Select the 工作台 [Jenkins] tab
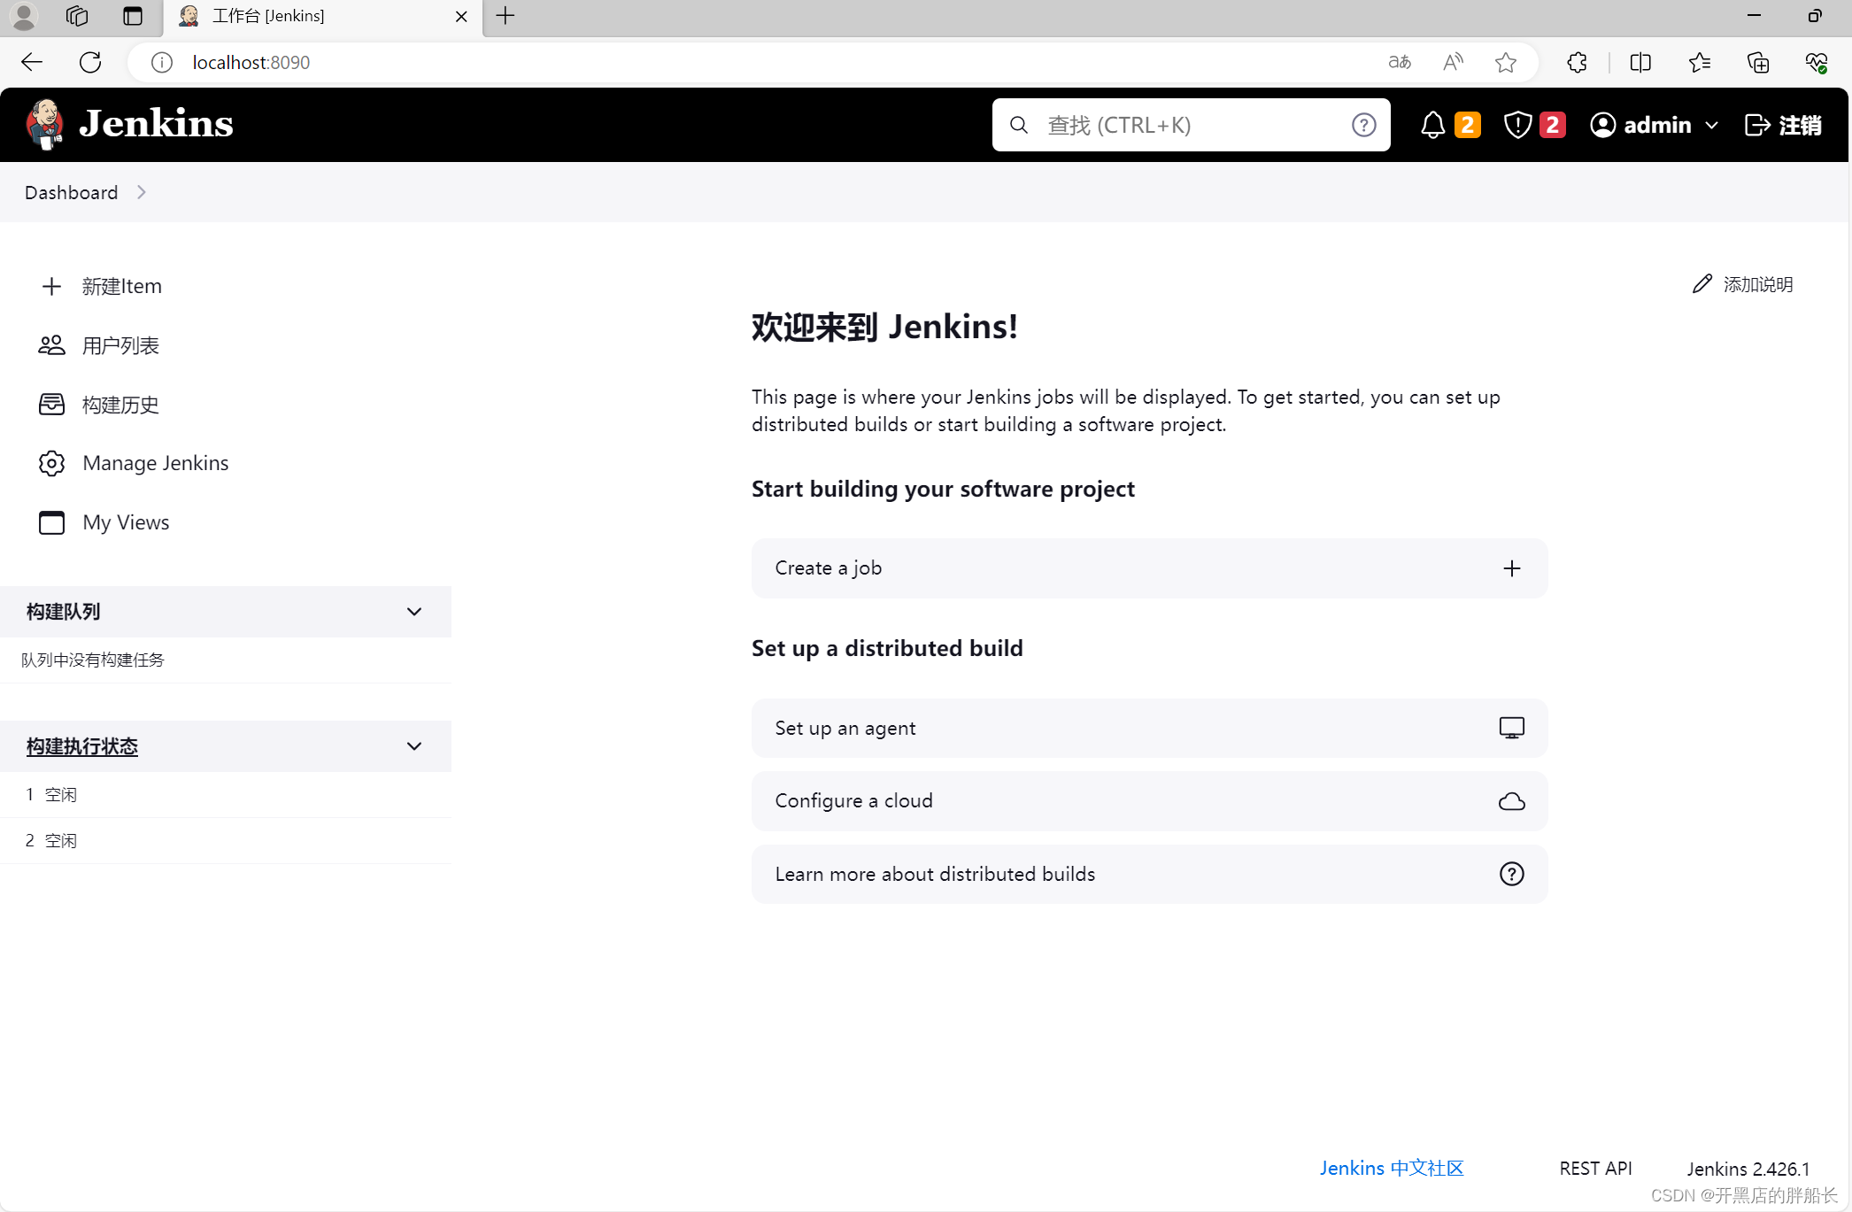The image size is (1852, 1212). pos(322,17)
